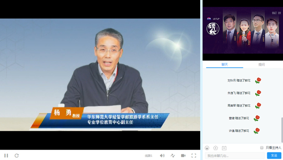
Task: Select the speakers poster thumbnail
Action: click(243, 30)
